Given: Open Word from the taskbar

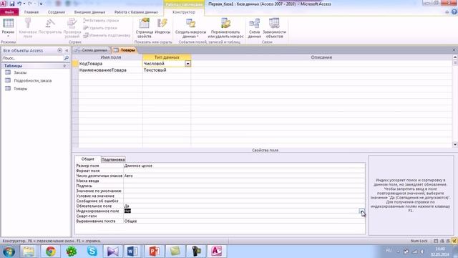Looking at the screenshot, I should tap(133, 252).
